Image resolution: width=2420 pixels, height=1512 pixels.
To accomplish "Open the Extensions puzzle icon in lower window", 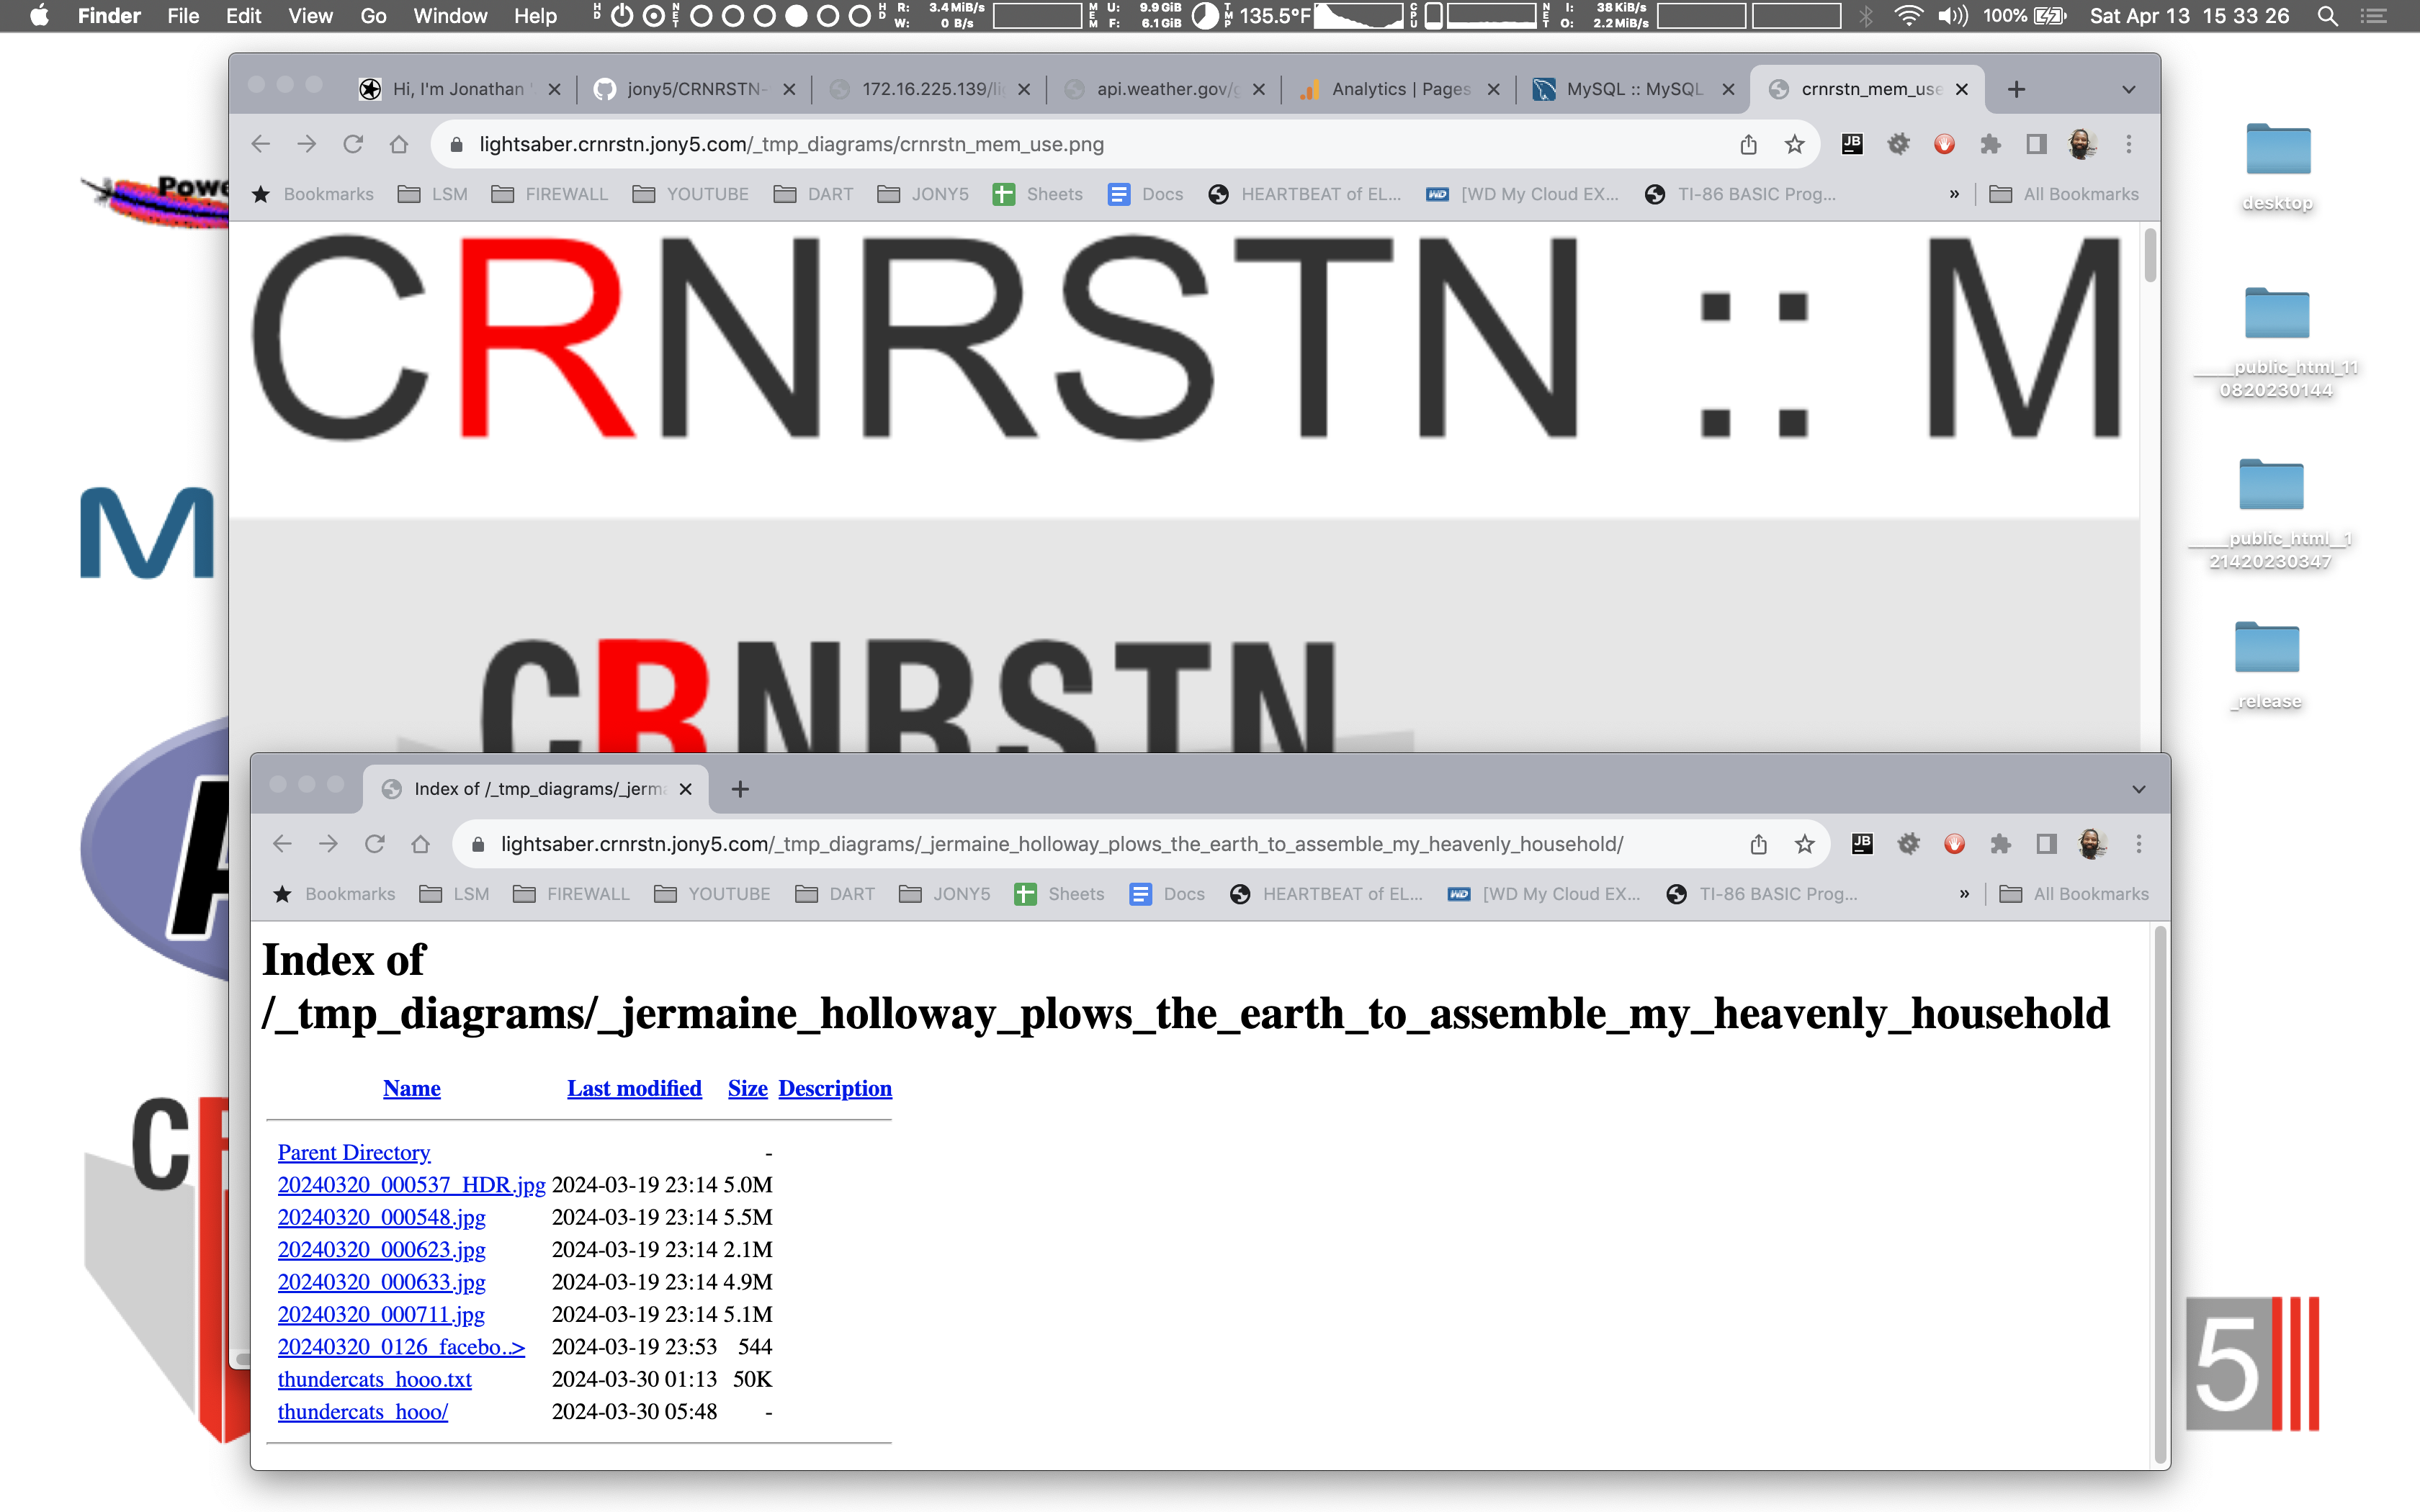I will coord(2000,844).
